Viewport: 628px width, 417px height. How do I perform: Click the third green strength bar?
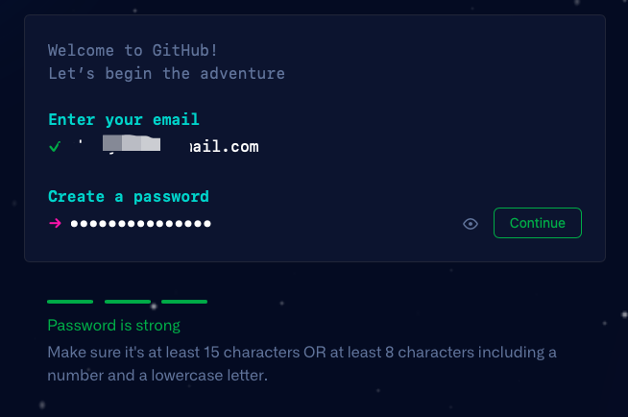(184, 302)
